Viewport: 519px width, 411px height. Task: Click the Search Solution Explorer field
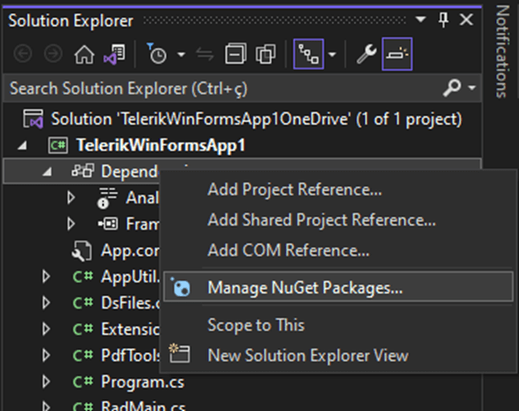pyautogui.click(x=221, y=88)
